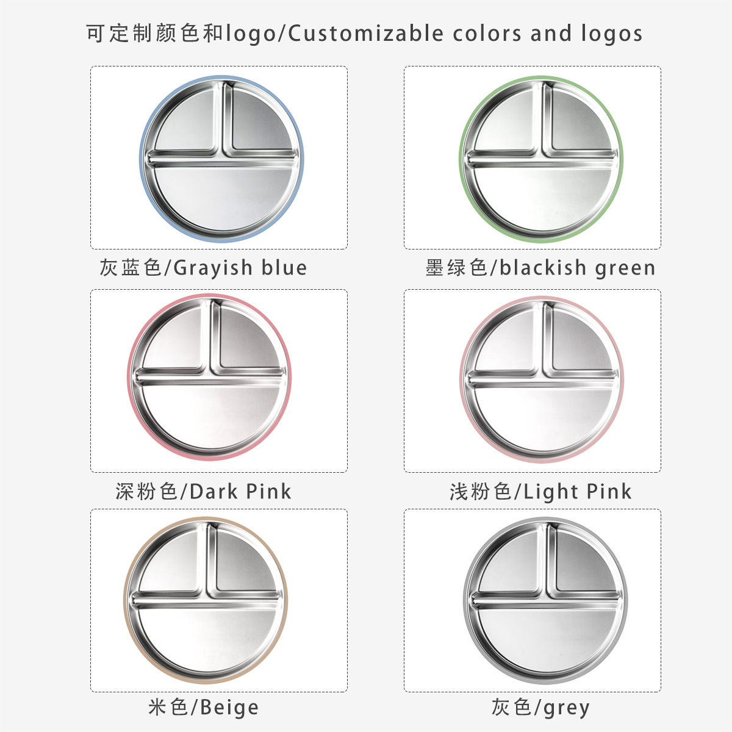Select the blackish green rimmed plate
The width and height of the screenshot is (732, 732).
(541, 158)
